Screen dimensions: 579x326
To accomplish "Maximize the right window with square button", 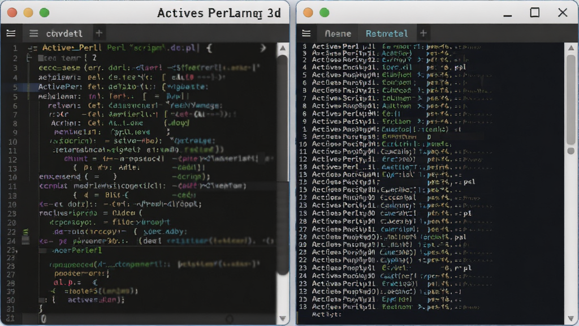I will pos(535,12).
